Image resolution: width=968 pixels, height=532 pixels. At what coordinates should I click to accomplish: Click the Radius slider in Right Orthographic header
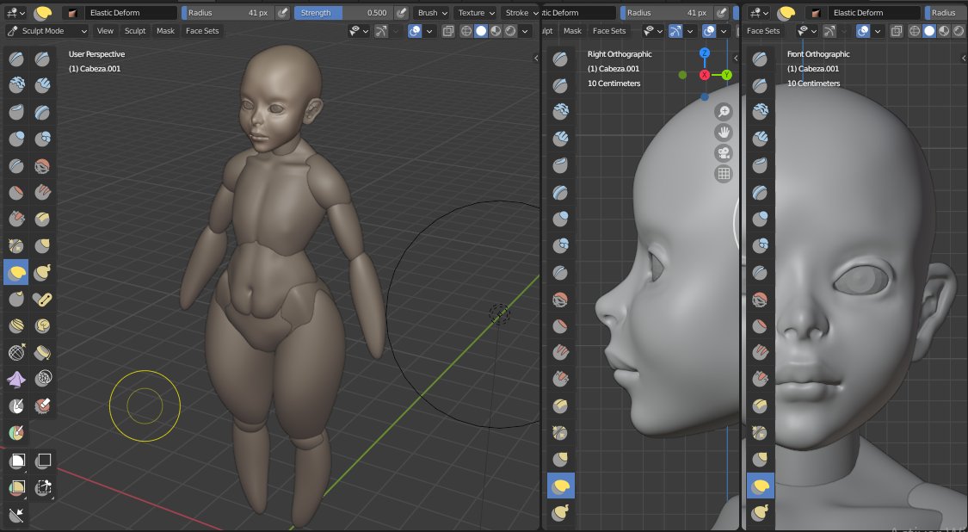667,12
